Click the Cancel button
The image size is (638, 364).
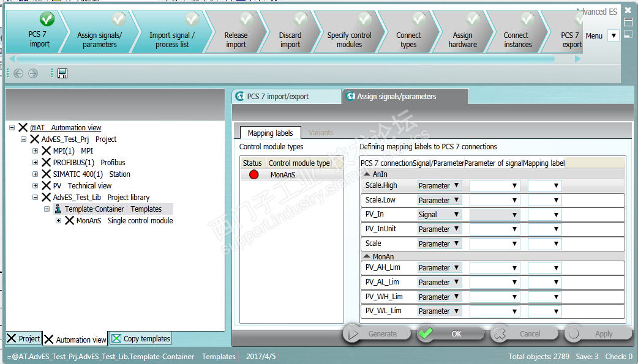524,333
